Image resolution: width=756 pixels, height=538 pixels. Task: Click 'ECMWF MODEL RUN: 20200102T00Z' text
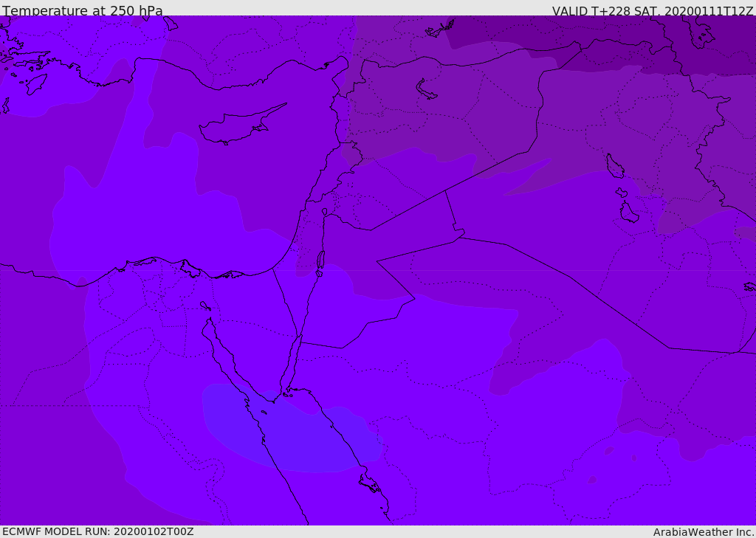point(98,531)
